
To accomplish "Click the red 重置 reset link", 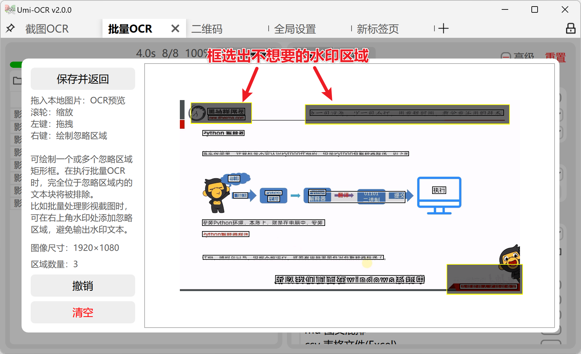I will 555,57.
